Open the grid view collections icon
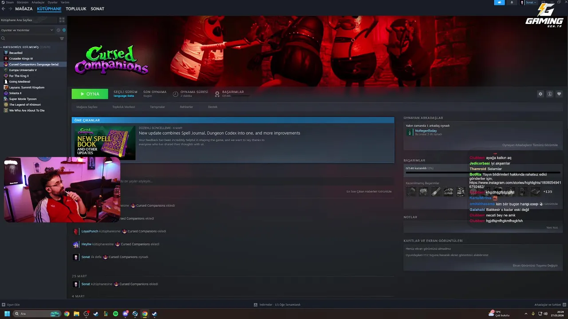Image resolution: width=568 pixels, height=319 pixels. pyautogui.click(x=62, y=20)
